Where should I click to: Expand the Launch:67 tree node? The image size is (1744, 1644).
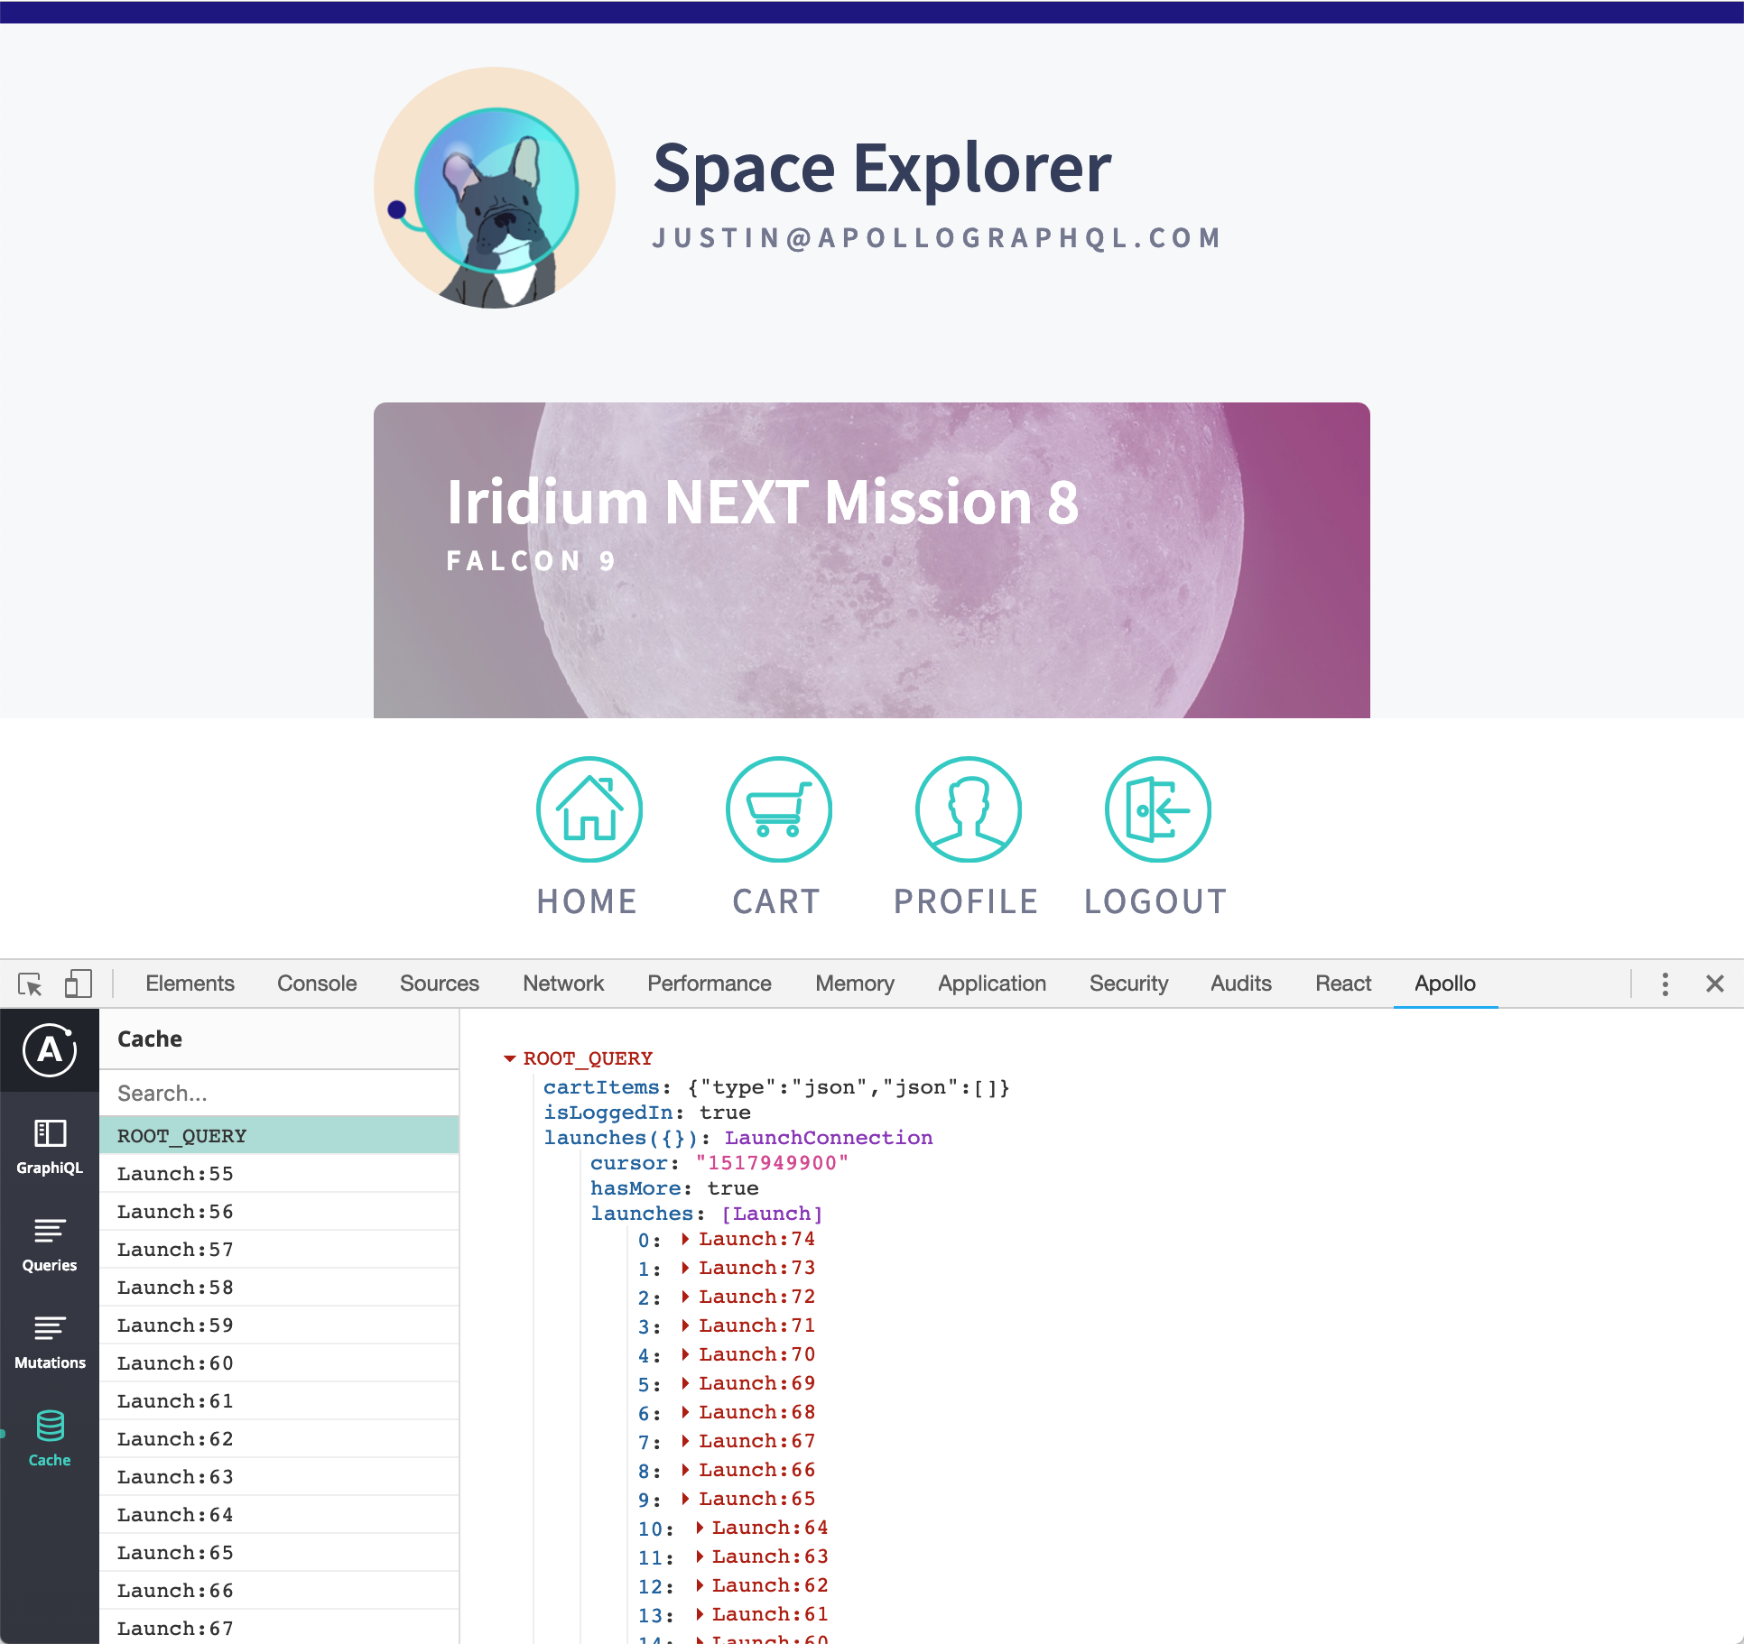(x=686, y=1441)
